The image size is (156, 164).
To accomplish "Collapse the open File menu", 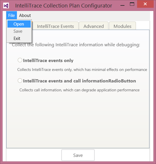I will (x=11, y=15).
